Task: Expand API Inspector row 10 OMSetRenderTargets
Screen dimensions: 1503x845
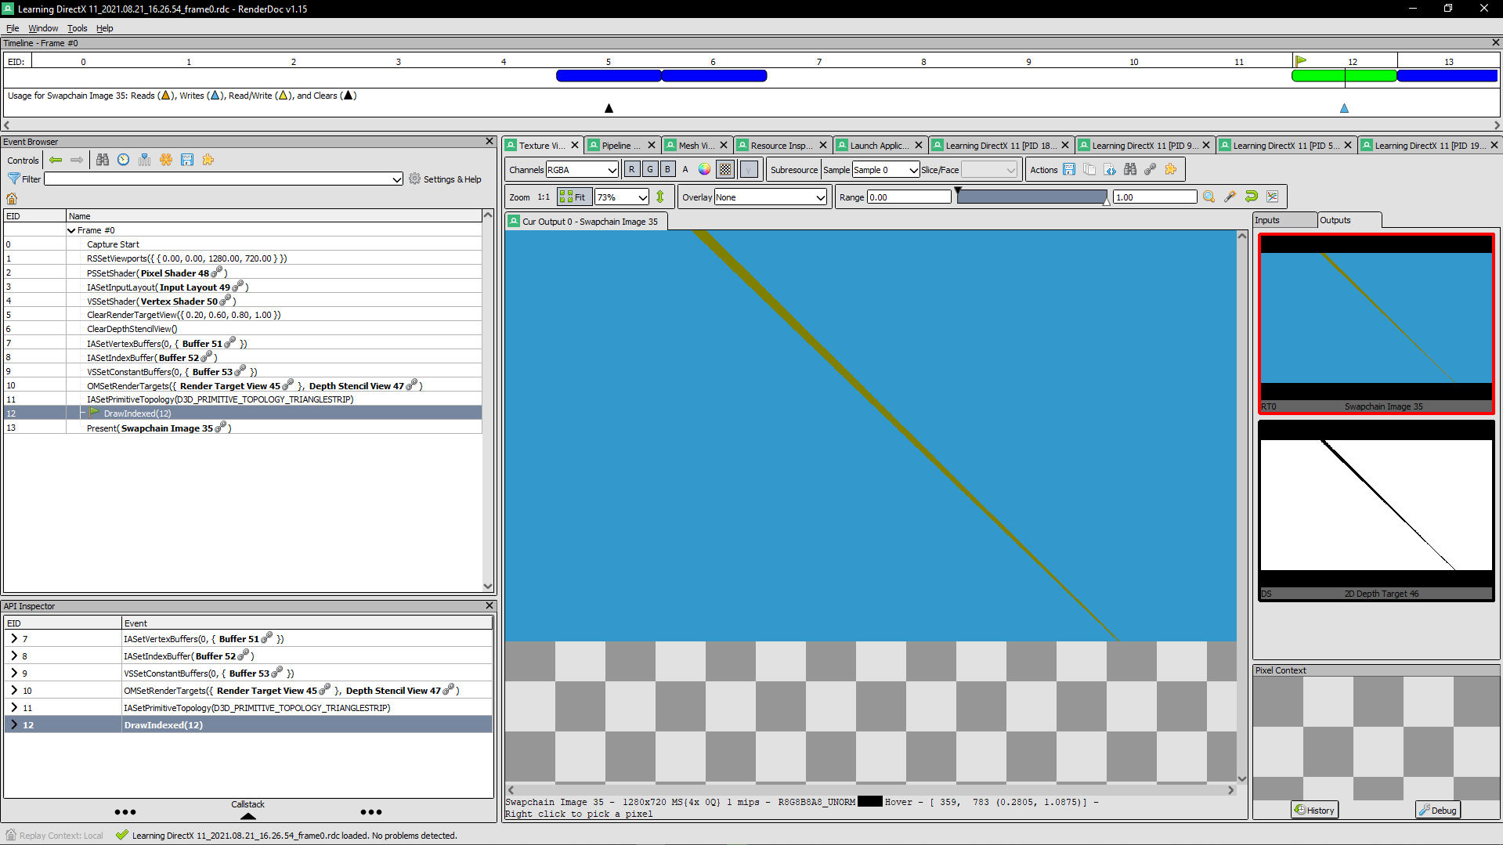Action: [x=13, y=690]
